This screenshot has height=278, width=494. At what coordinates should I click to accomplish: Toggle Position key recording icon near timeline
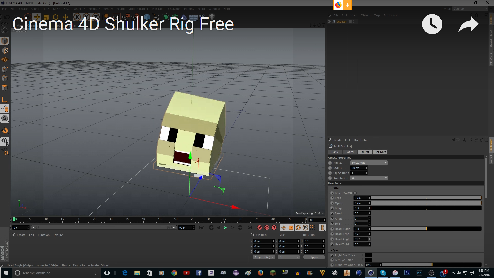pos(284,228)
